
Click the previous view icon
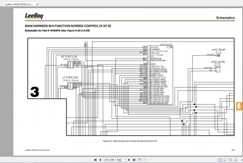click(x=139, y=160)
